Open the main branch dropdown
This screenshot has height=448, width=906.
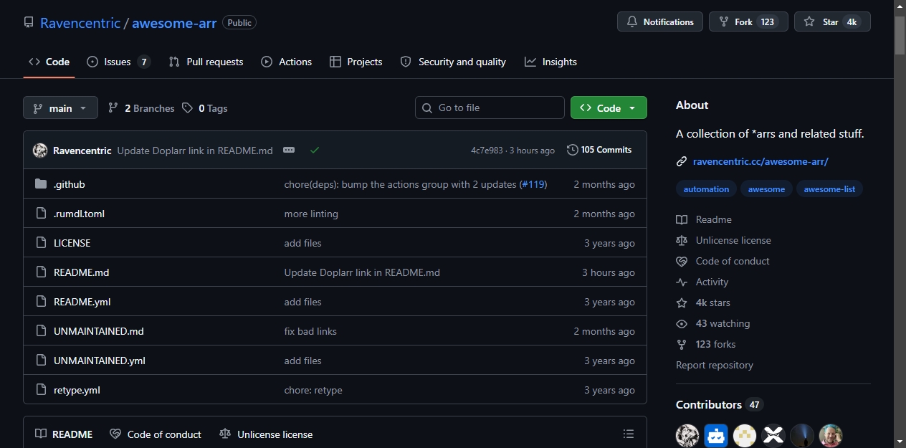point(60,108)
